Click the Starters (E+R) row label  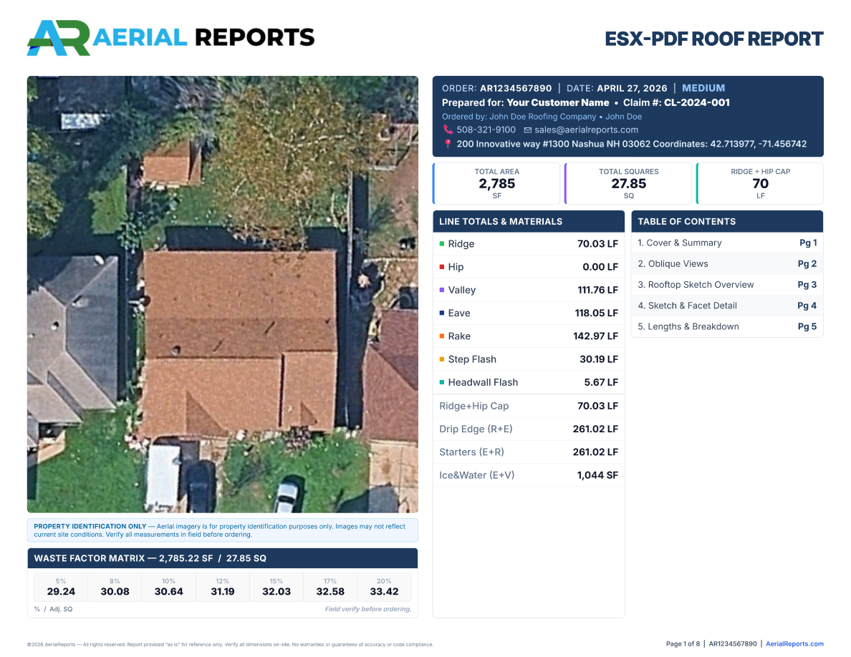[x=471, y=452]
